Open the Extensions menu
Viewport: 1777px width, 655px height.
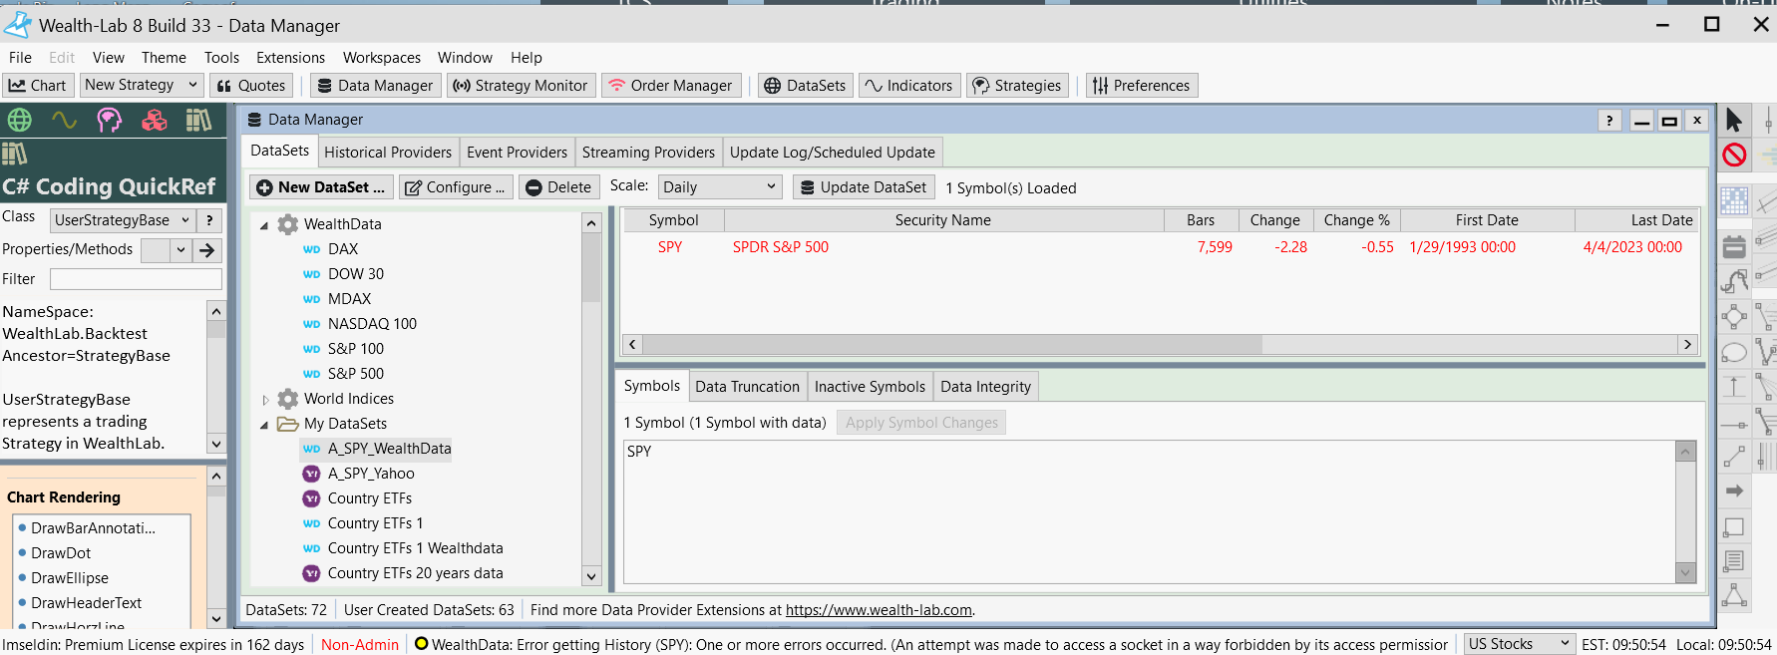[x=290, y=58]
